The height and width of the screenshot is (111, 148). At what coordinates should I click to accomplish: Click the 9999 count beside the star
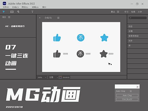[111, 54]
